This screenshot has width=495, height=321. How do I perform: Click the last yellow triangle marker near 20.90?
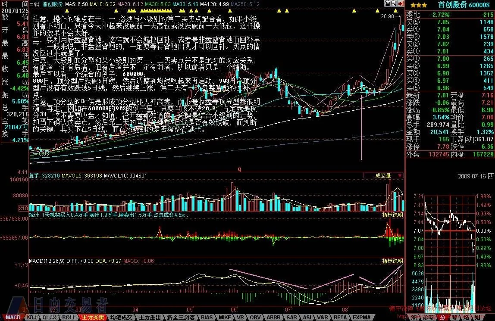click(395, 11)
